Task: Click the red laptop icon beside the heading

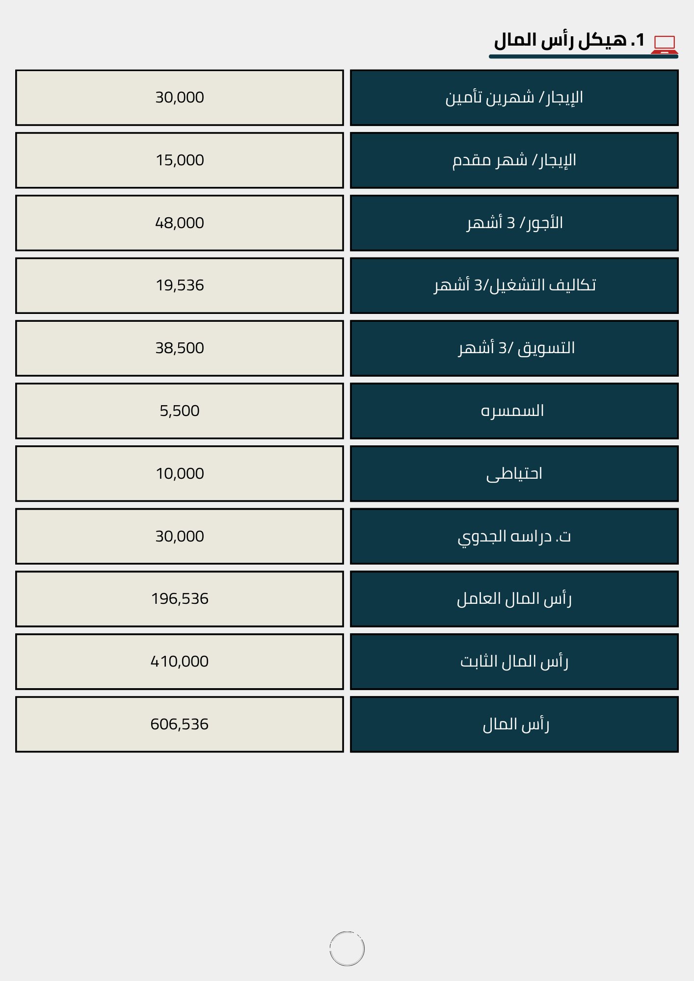Action: tap(665, 45)
